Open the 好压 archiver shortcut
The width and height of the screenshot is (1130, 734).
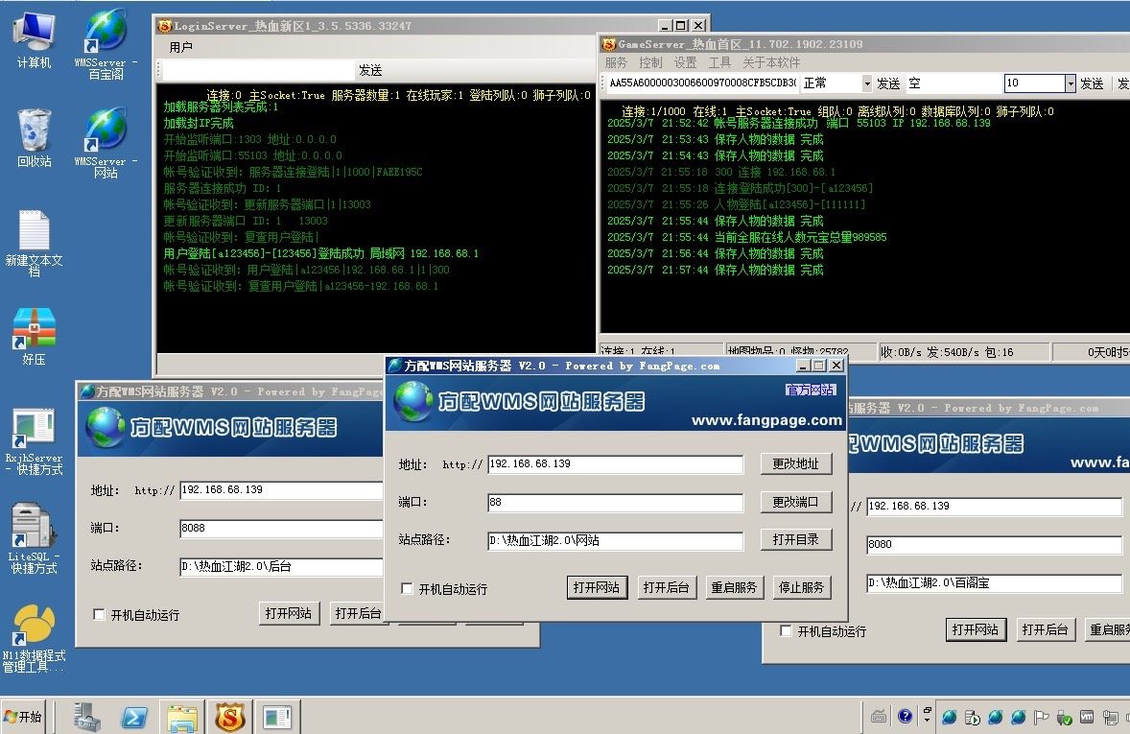[x=34, y=336]
